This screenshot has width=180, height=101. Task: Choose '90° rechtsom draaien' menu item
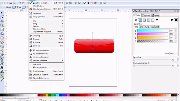click(46, 50)
